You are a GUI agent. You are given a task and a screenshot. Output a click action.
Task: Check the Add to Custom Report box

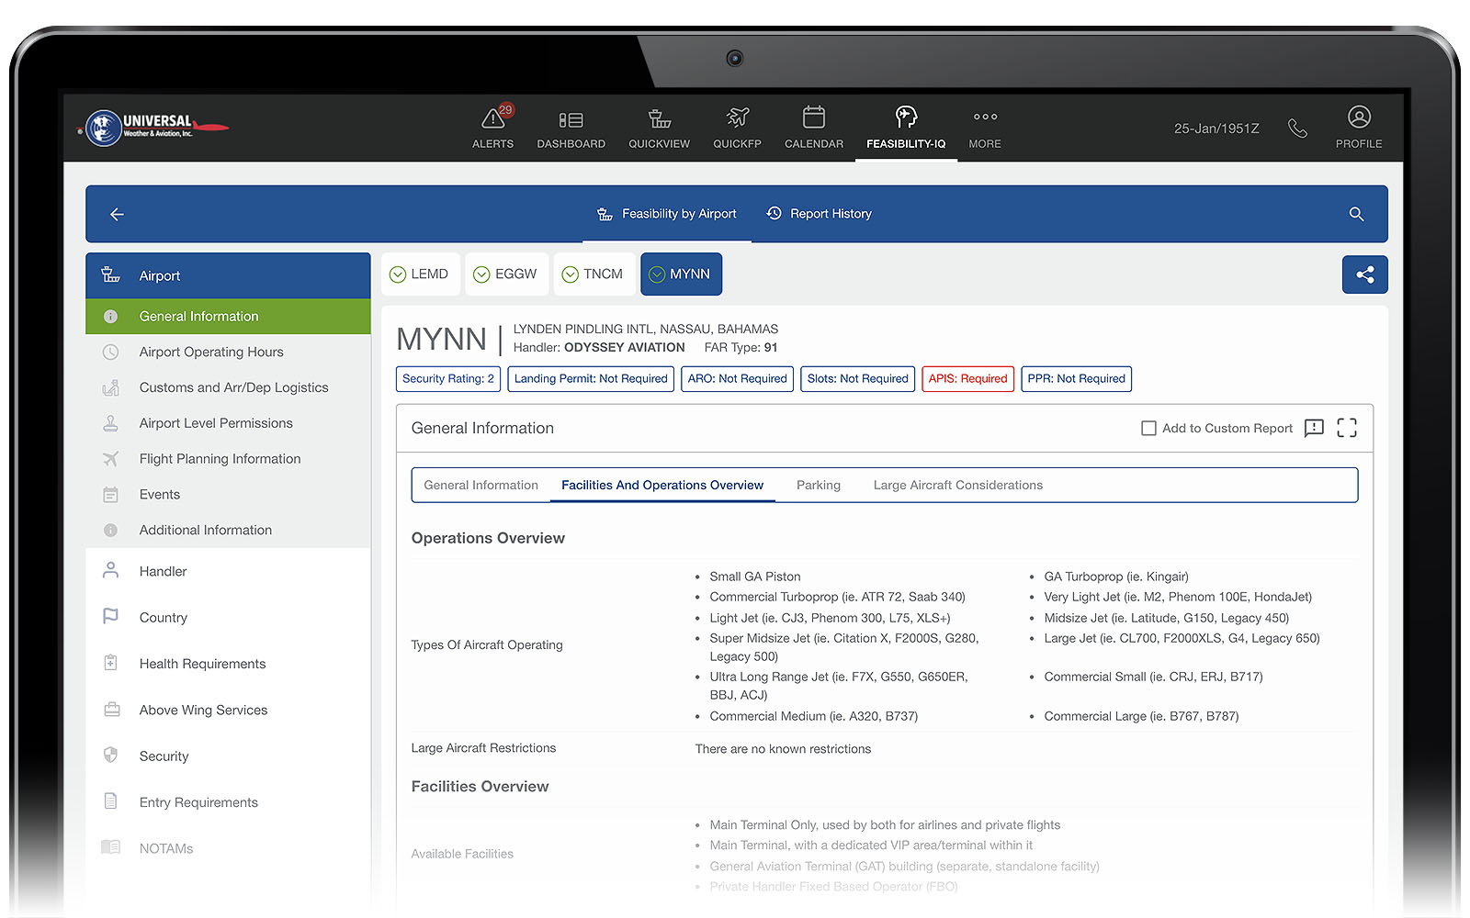[x=1148, y=428]
